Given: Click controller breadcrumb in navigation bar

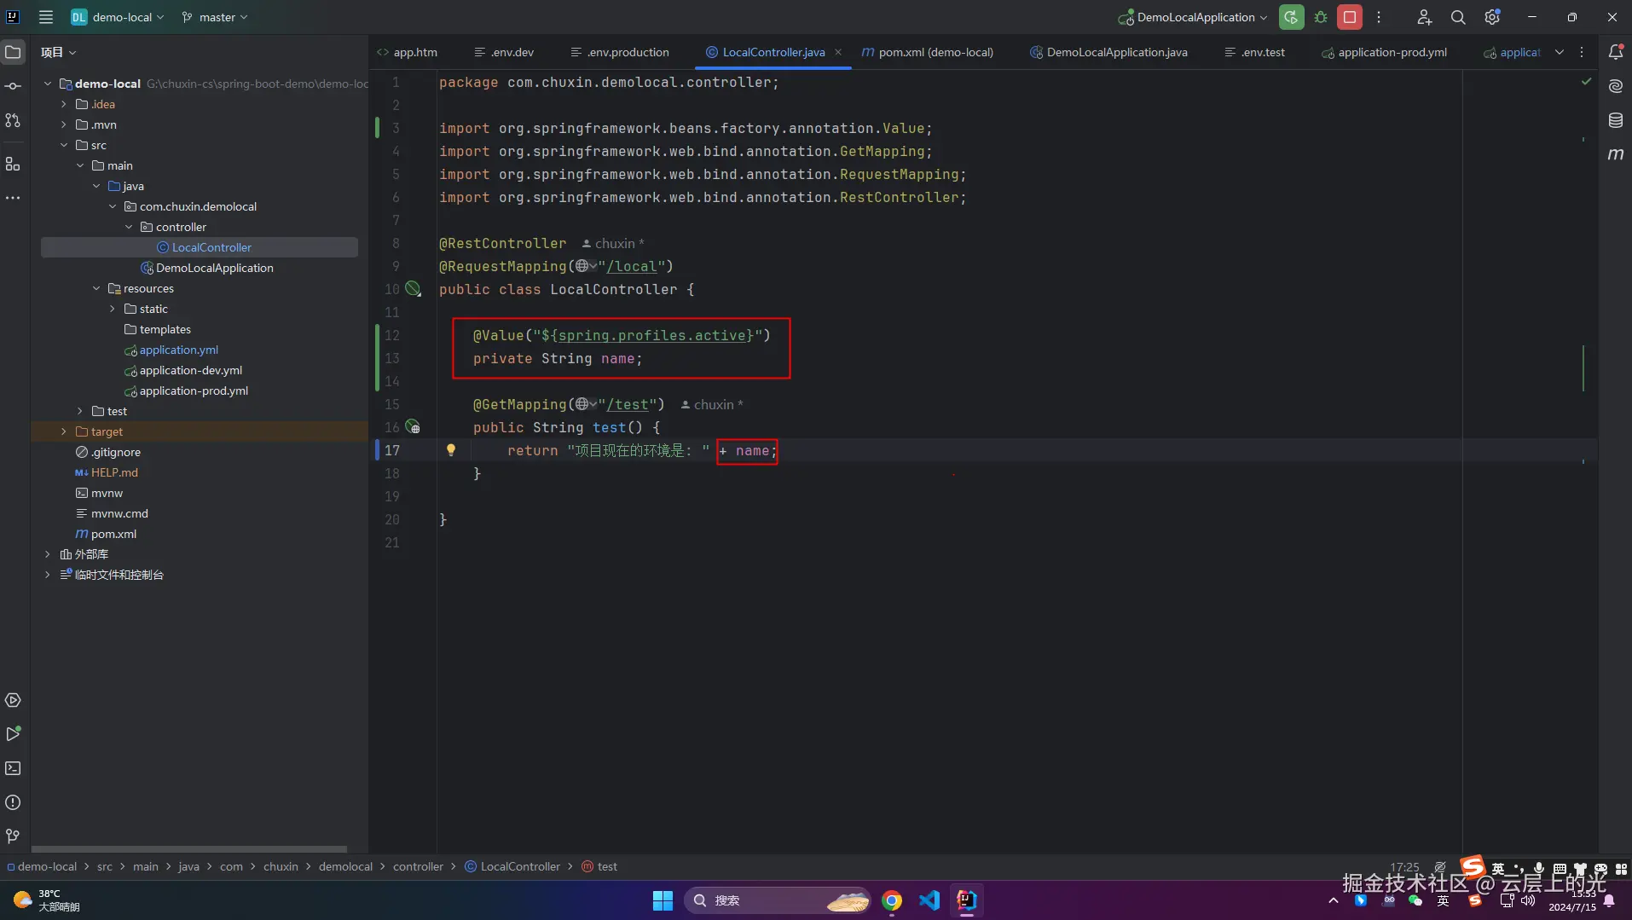Looking at the screenshot, I should click(418, 866).
